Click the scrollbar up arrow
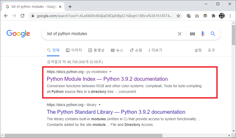Viewport: 236px width, 138px height. pos(233,23)
